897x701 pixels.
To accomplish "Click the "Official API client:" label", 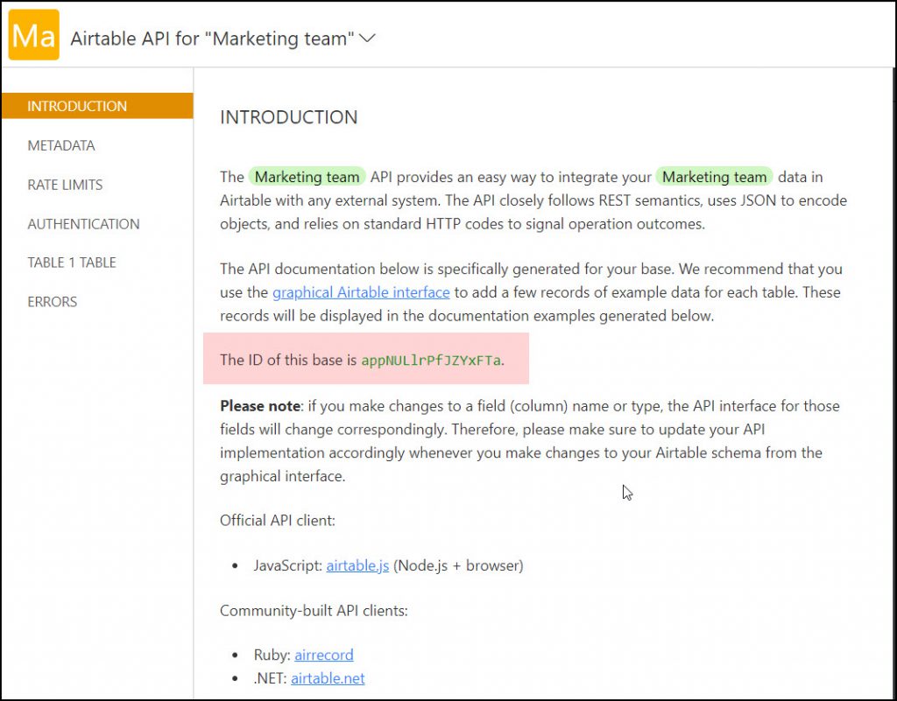I will pyautogui.click(x=278, y=520).
